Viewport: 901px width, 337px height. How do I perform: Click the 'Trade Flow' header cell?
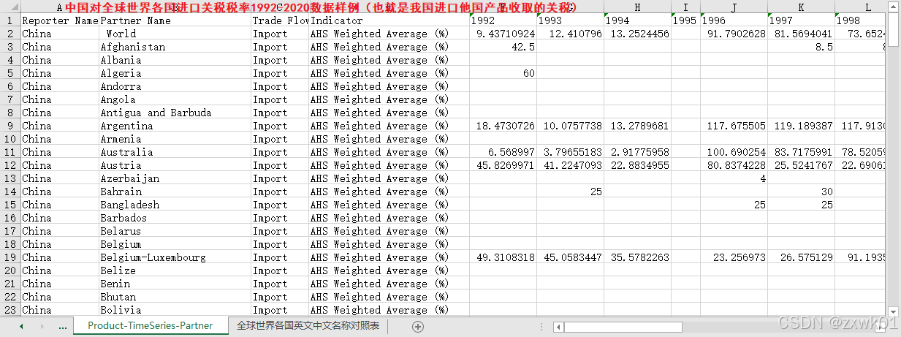click(280, 20)
